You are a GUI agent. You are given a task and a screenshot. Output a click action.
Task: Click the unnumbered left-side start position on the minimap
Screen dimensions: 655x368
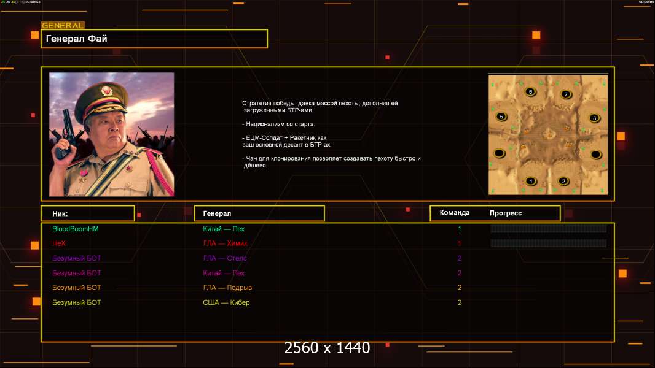(x=500, y=153)
